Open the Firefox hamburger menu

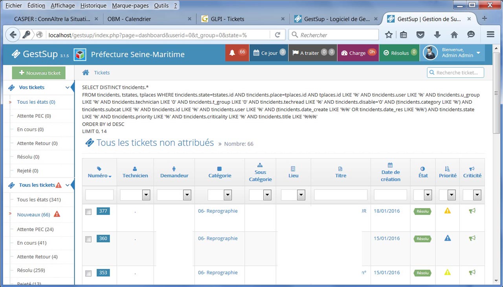pos(490,35)
